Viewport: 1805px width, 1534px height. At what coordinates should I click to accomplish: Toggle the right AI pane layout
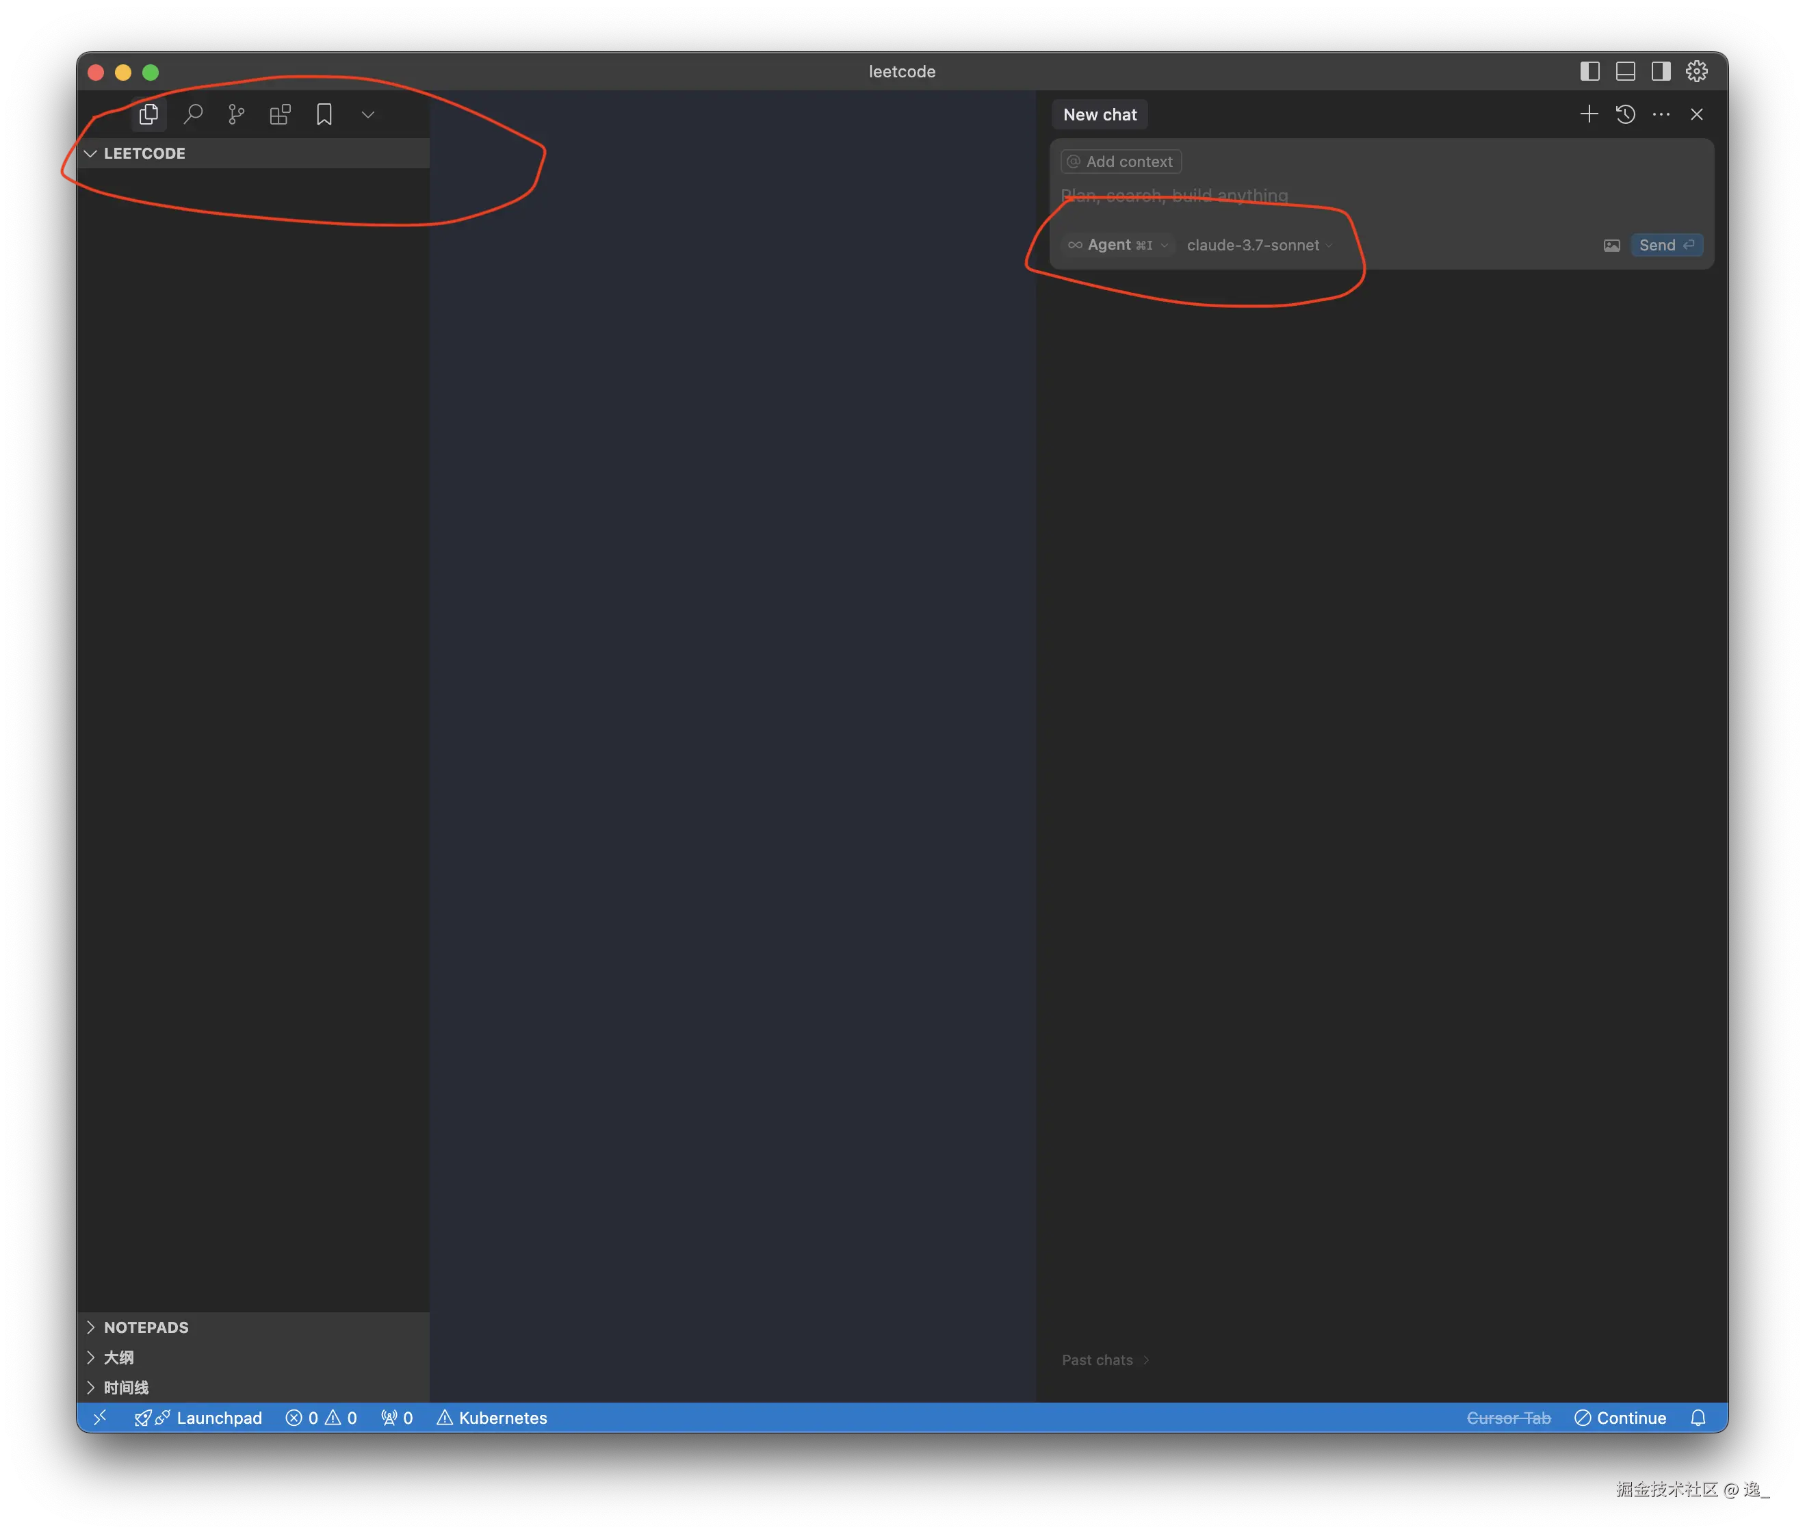tap(1661, 71)
